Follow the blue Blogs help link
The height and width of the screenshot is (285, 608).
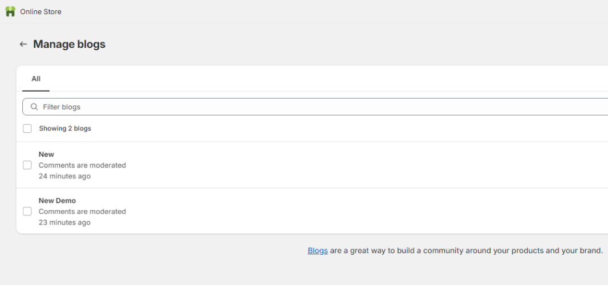point(318,250)
